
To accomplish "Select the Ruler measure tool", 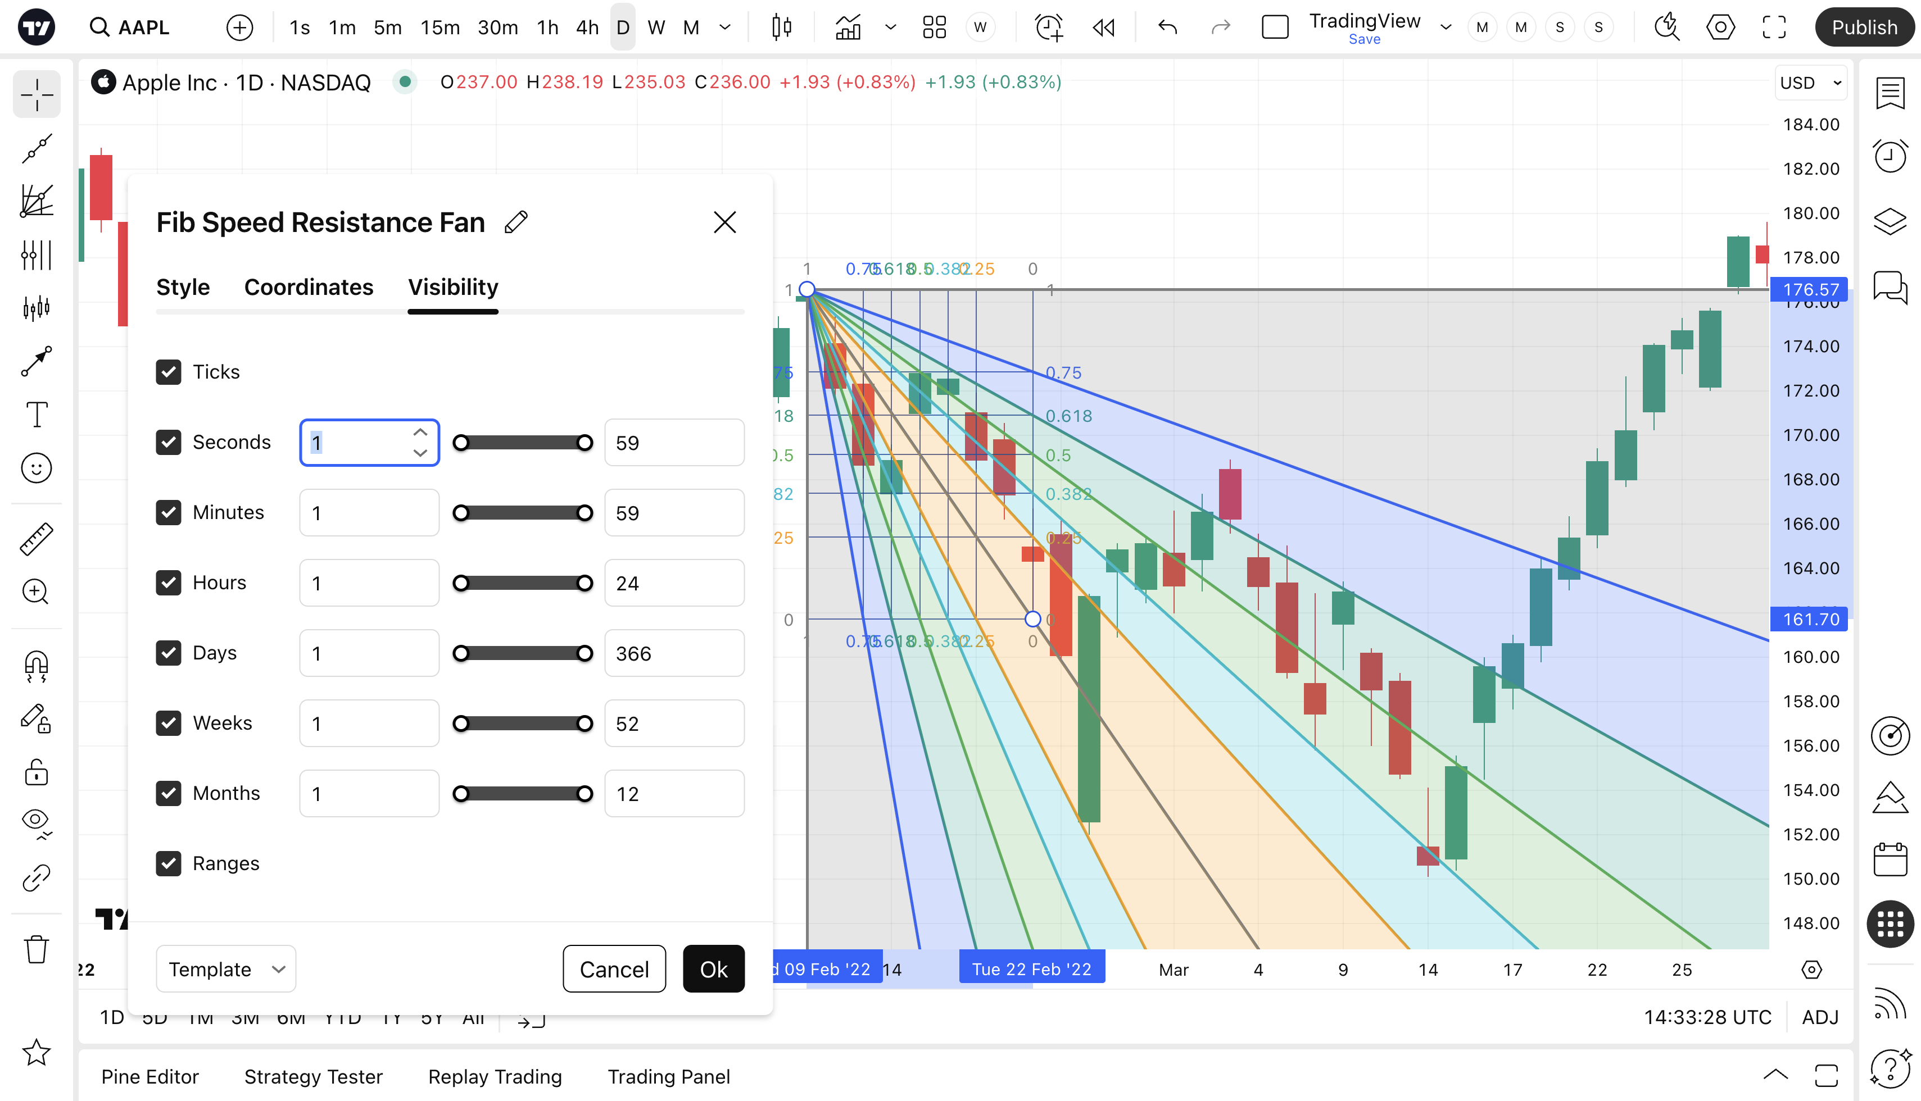I will 35,538.
